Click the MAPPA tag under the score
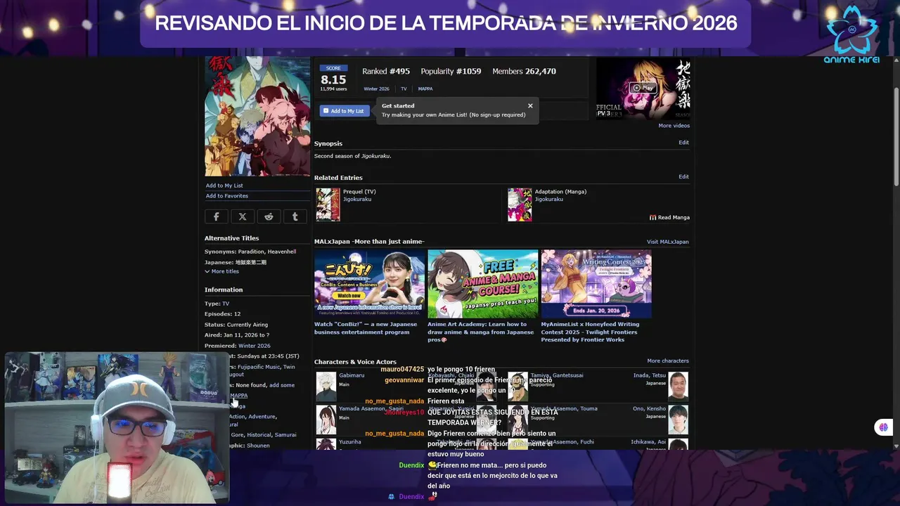The height and width of the screenshot is (506, 900). pos(425,89)
